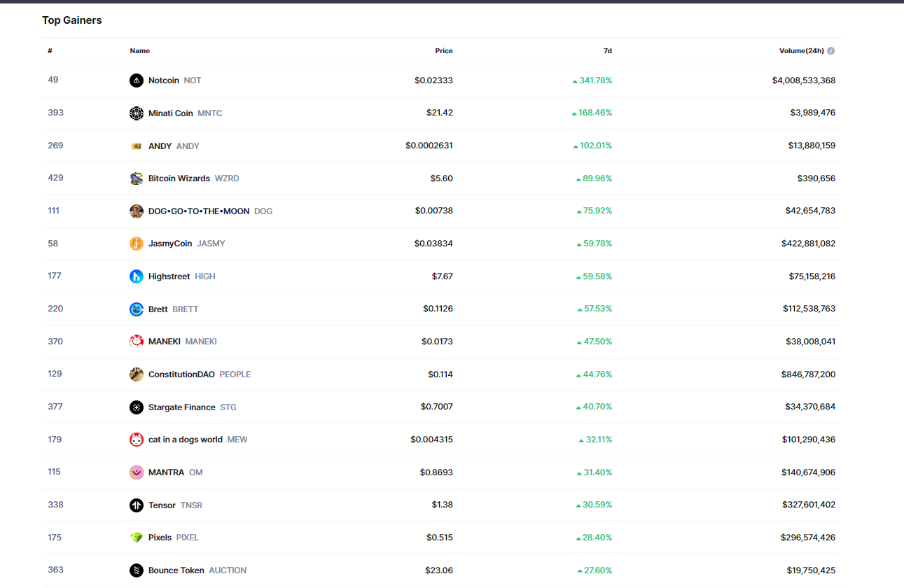Click the Bitcoin Wizards pixel icon
This screenshot has height=588, width=904.
[137, 178]
